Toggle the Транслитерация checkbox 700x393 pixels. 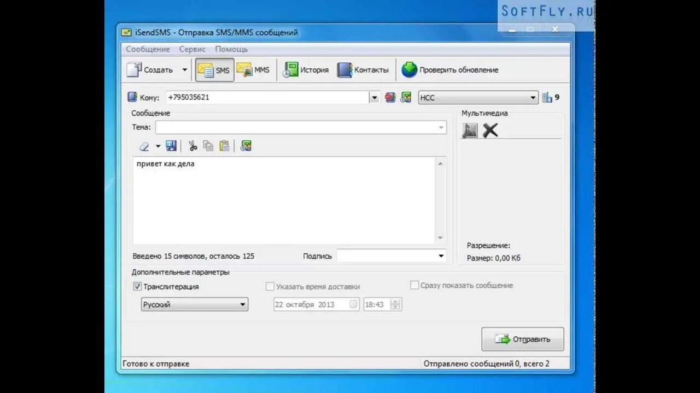click(137, 286)
